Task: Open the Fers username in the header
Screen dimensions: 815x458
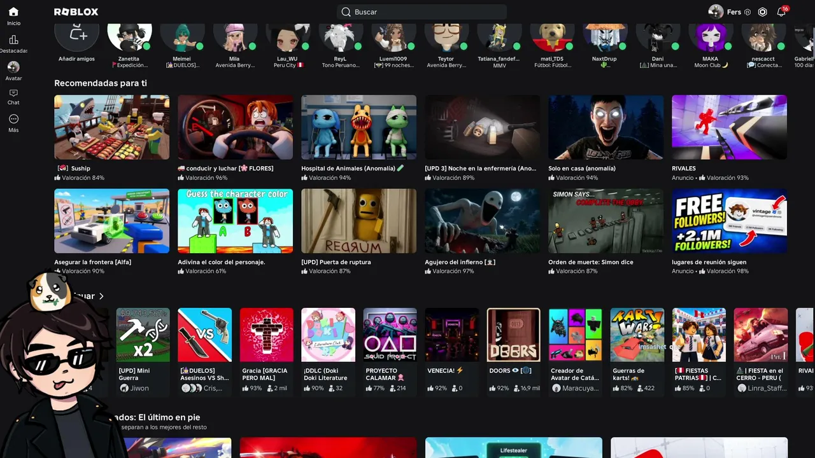Action: [x=733, y=12]
